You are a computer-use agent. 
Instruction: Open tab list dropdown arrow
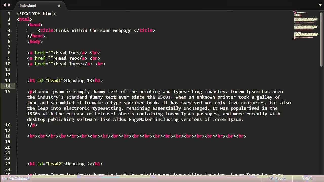[x=320, y=5]
